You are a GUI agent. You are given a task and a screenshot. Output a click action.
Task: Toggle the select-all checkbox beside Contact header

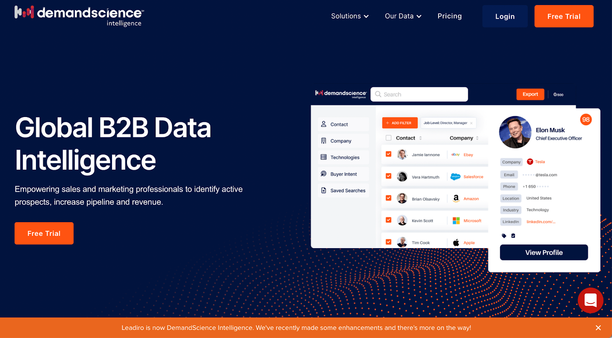pos(389,138)
